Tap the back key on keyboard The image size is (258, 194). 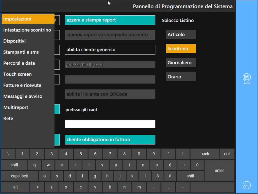click(x=205, y=154)
